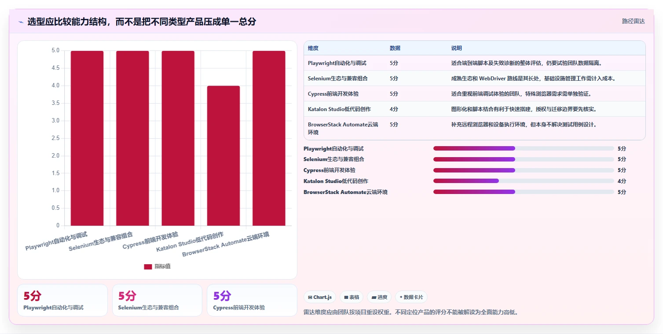The image size is (663, 334).
Task: Click description starting 成熟生态和 WebDriver
Action: click(x=533, y=79)
